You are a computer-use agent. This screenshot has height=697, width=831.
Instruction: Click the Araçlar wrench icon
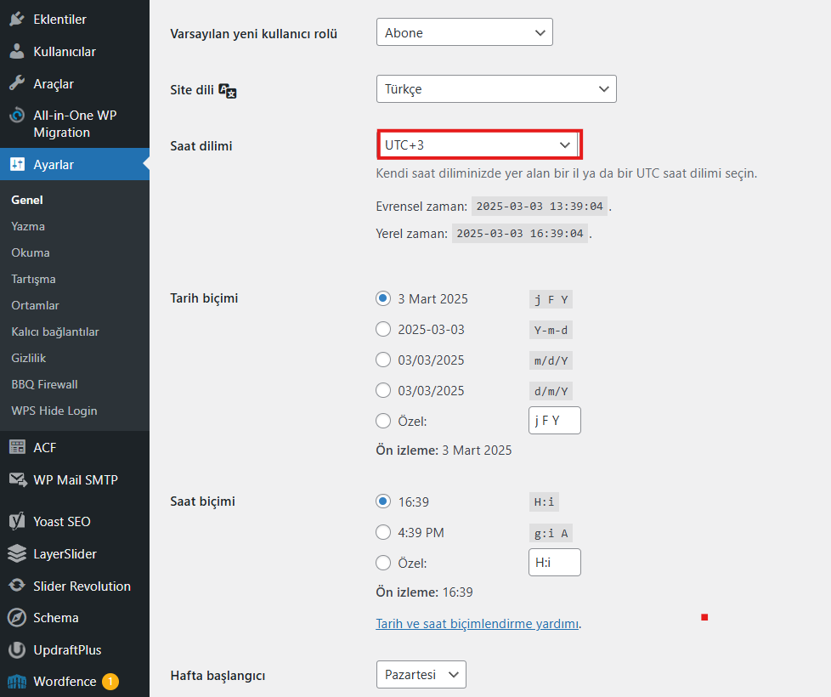point(17,83)
